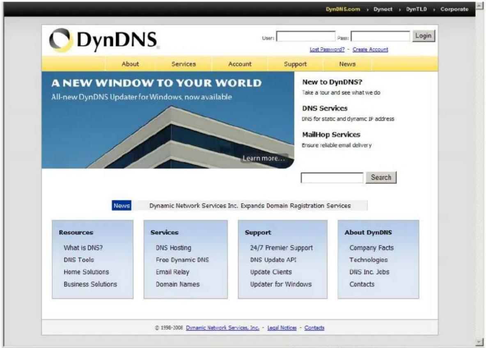
Task: Open Updater for Windows link
Action: (x=281, y=284)
